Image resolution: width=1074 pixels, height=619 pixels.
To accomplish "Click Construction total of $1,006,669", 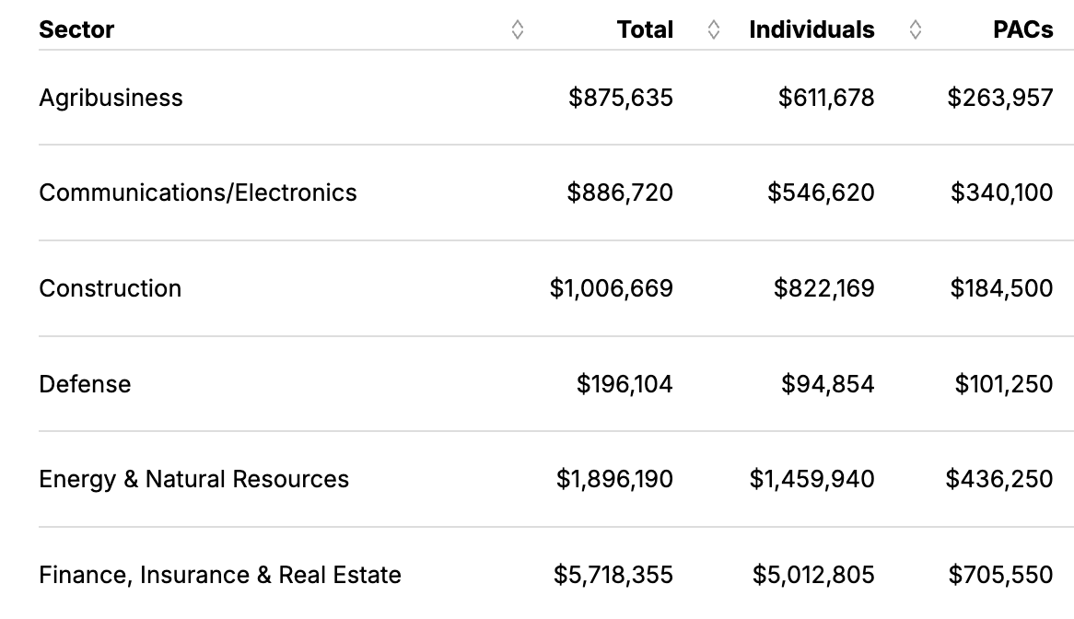I will (x=611, y=288).
